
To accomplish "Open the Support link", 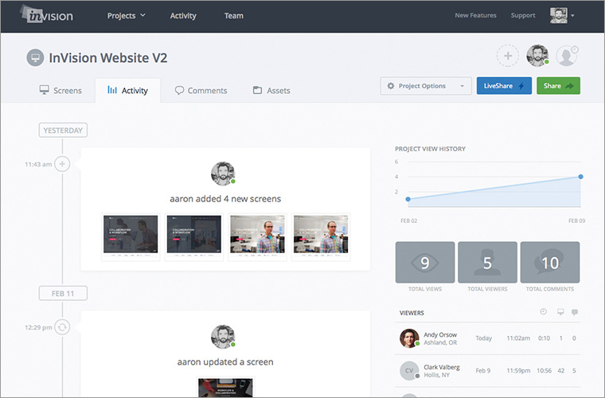I will tap(523, 15).
